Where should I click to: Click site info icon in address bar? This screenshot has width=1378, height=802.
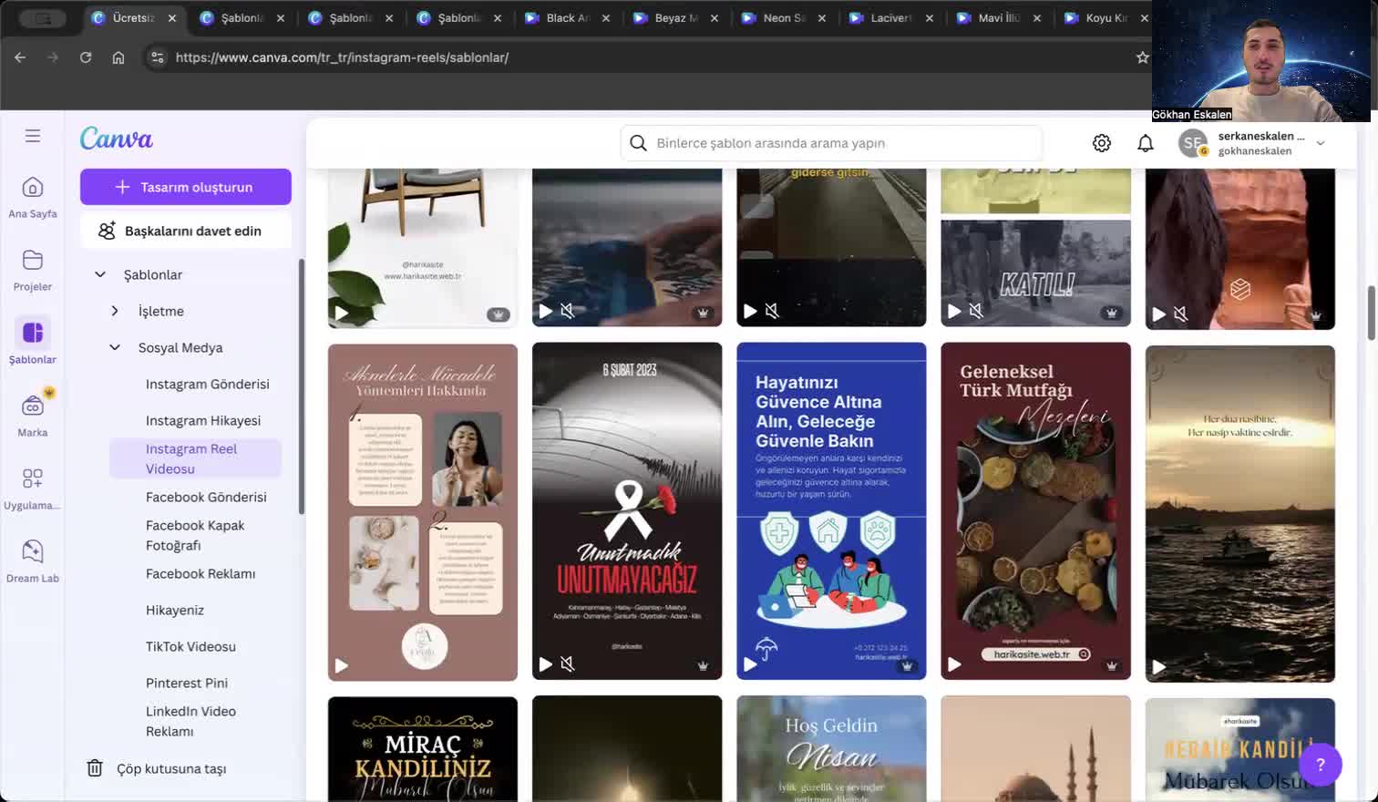click(x=158, y=57)
